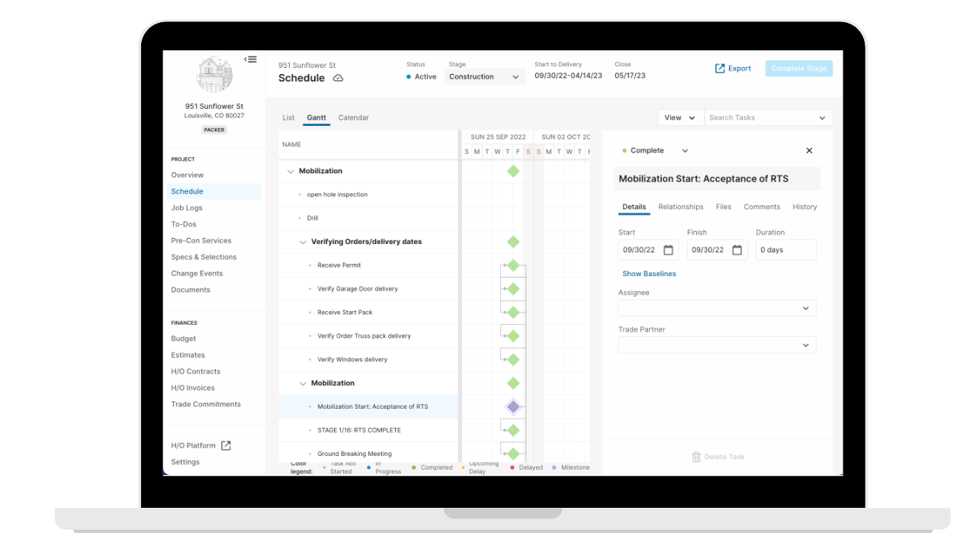The image size is (976, 549).
Task: Click the Export icon
Action: [x=720, y=69]
